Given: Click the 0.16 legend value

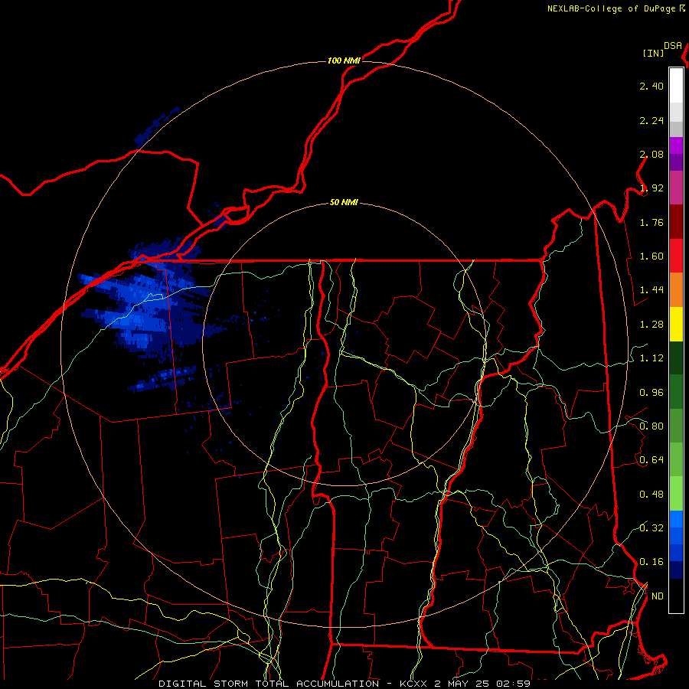Looking at the screenshot, I should point(651,562).
